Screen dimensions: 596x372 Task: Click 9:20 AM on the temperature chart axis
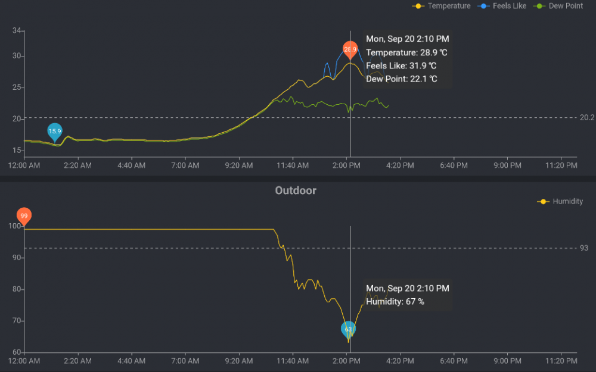[x=240, y=165]
